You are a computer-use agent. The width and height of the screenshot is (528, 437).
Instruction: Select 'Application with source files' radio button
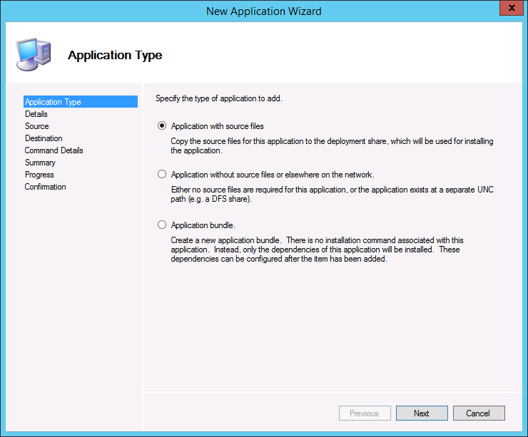[x=162, y=126]
